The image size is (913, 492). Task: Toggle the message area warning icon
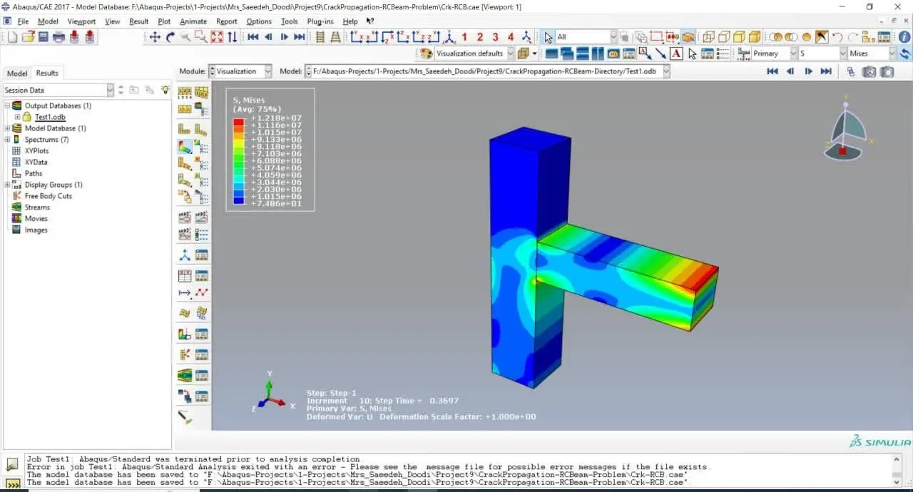(x=12, y=464)
